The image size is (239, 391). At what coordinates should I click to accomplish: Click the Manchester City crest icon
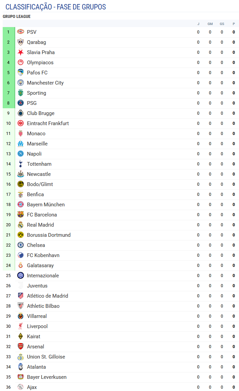pos(21,83)
